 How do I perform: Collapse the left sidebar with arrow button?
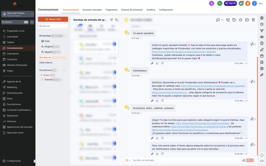coord(35,161)
